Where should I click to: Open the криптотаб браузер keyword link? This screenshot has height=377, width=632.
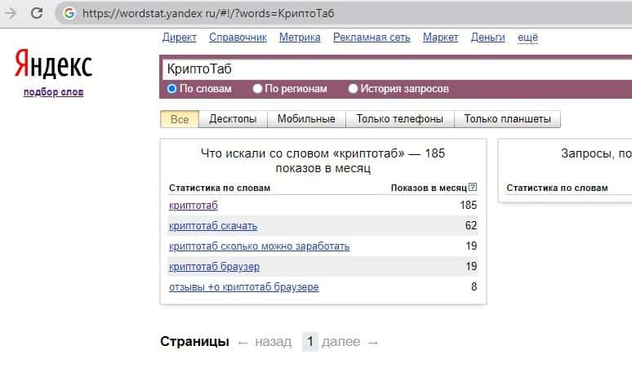[214, 267]
